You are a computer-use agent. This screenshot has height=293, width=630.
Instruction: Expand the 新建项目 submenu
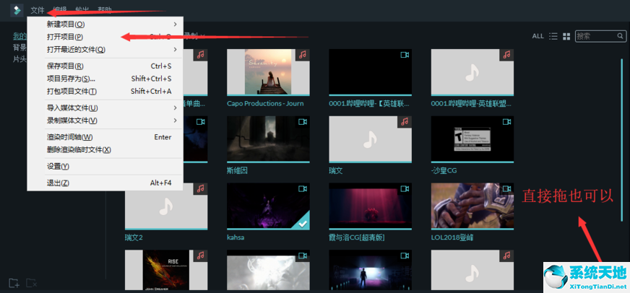175,25
